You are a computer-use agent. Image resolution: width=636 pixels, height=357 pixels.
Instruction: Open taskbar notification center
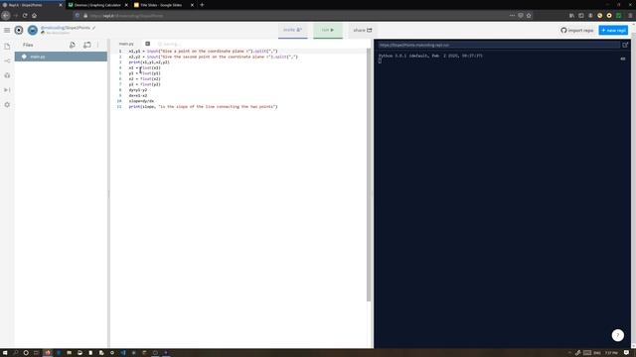[627, 353]
